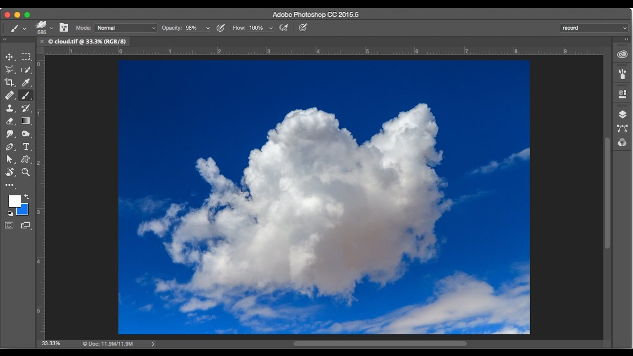Open the Edit Toolbar three-dots menu
The width and height of the screenshot is (633, 356).
click(x=9, y=185)
